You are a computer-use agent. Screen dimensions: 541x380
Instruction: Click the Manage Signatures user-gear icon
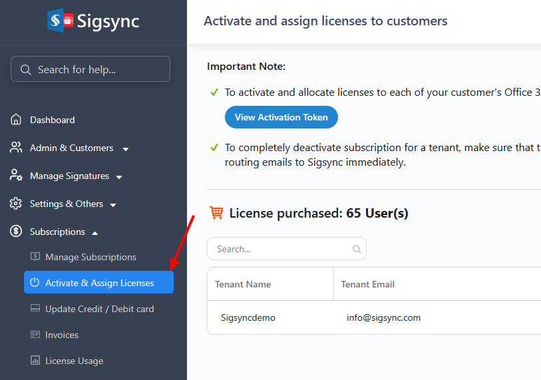click(x=17, y=176)
